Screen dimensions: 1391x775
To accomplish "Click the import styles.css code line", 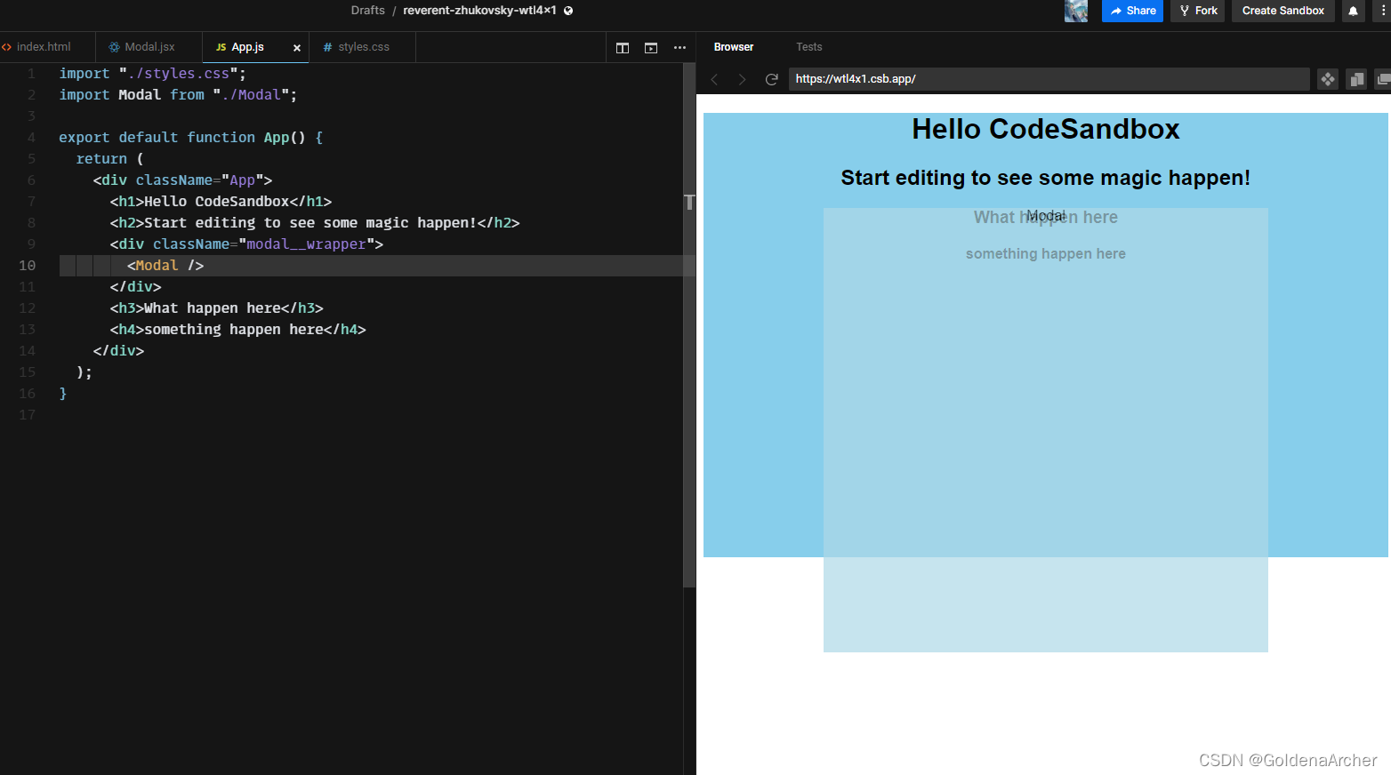I will click(x=152, y=74).
